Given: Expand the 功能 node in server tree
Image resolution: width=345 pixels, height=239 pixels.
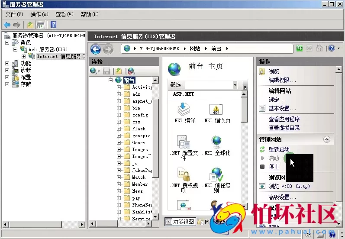Looking at the screenshot, I should pyautogui.click(x=7, y=63).
